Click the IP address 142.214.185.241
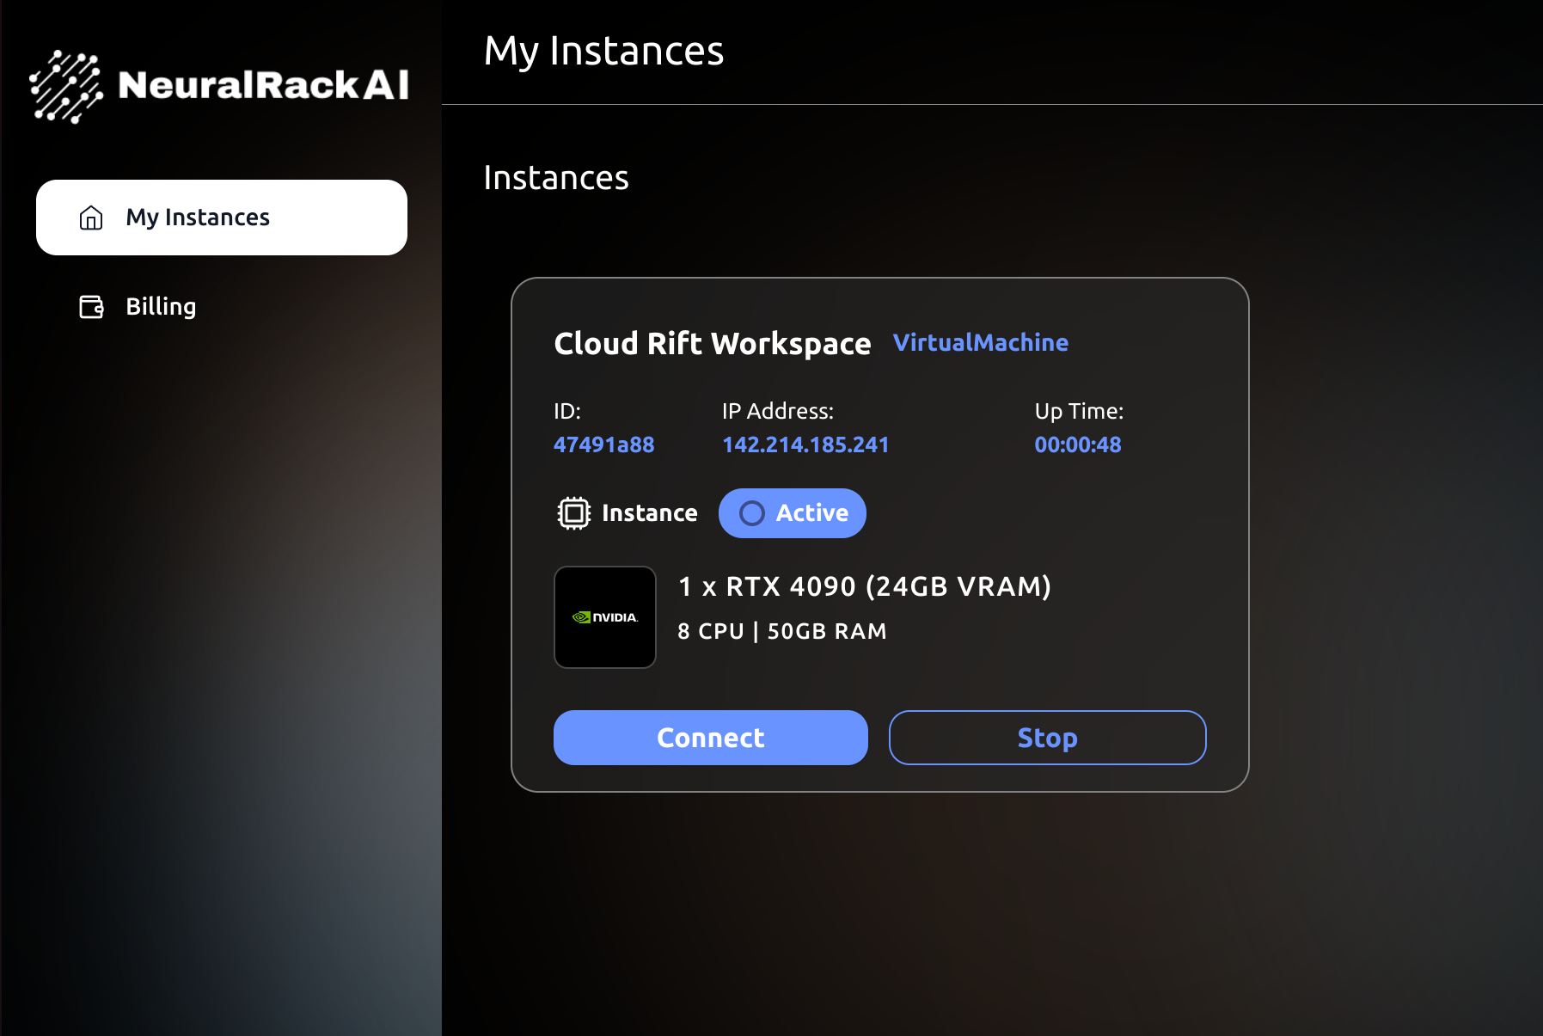The width and height of the screenshot is (1543, 1036). click(x=805, y=444)
